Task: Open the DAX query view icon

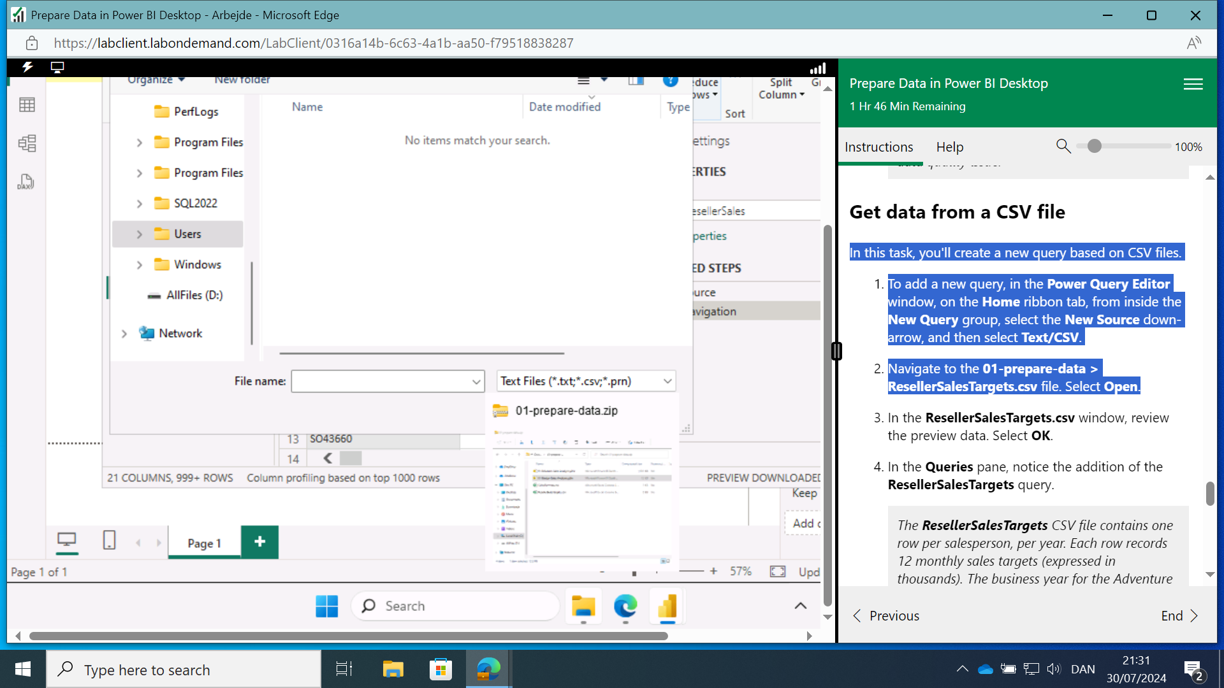Action: 25,182
